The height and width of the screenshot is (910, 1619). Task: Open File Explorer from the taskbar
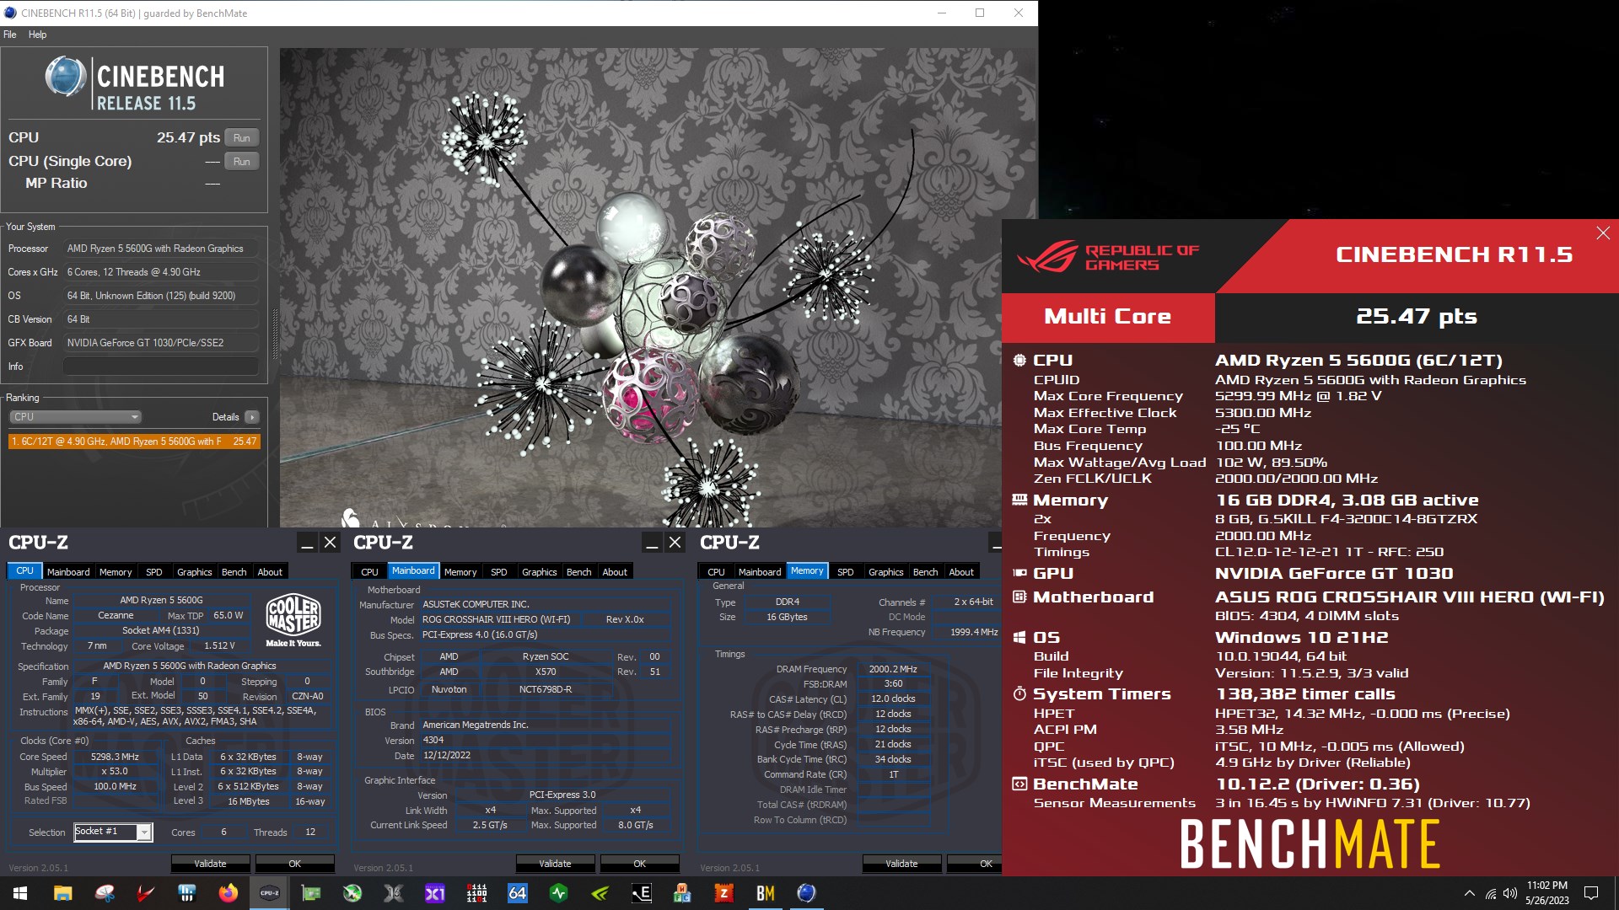coord(62,893)
